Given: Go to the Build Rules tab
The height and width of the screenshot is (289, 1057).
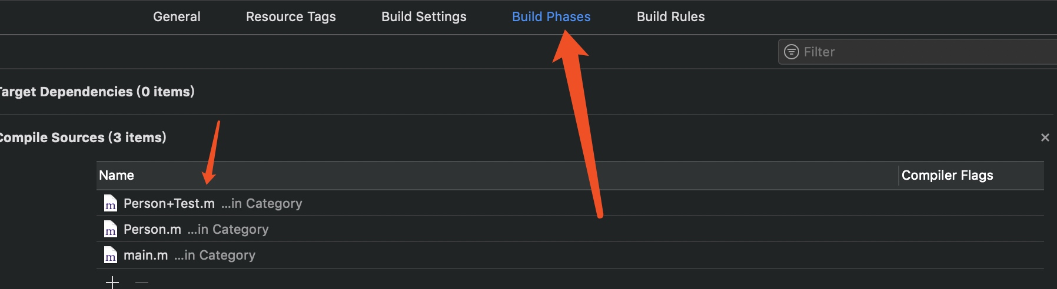Looking at the screenshot, I should point(670,16).
